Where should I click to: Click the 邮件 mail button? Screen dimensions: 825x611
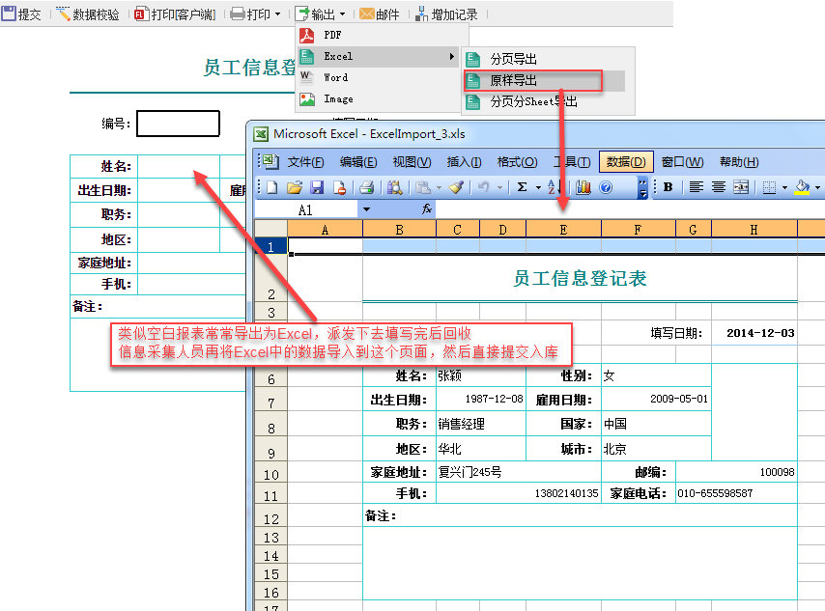pyautogui.click(x=380, y=14)
